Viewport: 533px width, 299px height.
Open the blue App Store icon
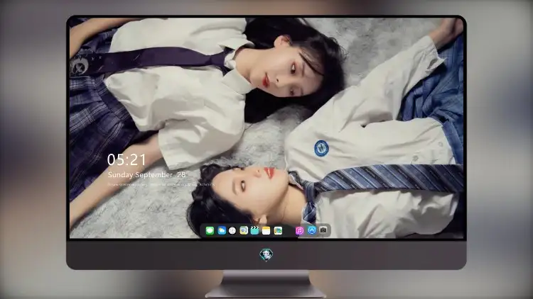point(312,230)
